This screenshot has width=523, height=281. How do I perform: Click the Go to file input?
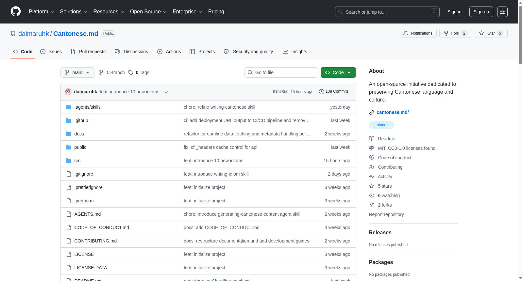tap(281, 72)
